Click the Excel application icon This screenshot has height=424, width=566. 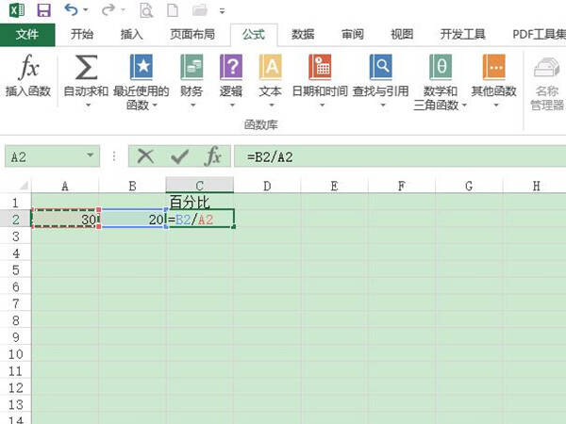17,10
